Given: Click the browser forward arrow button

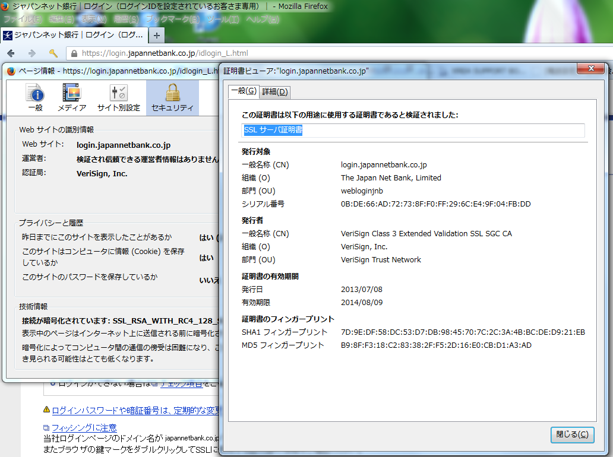Looking at the screenshot, I should (31, 53).
